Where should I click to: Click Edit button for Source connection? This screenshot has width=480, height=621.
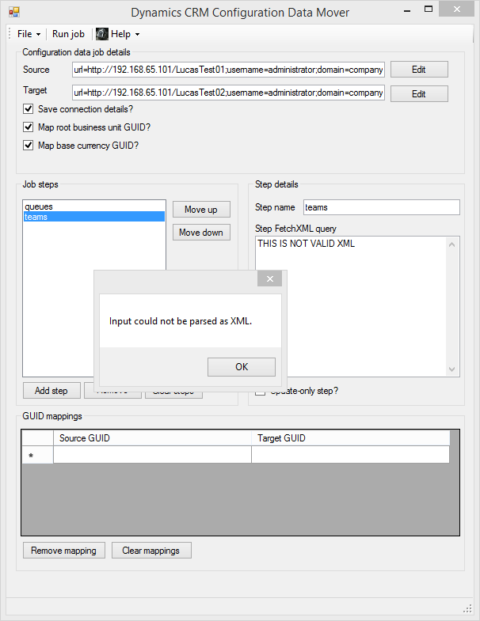(419, 70)
